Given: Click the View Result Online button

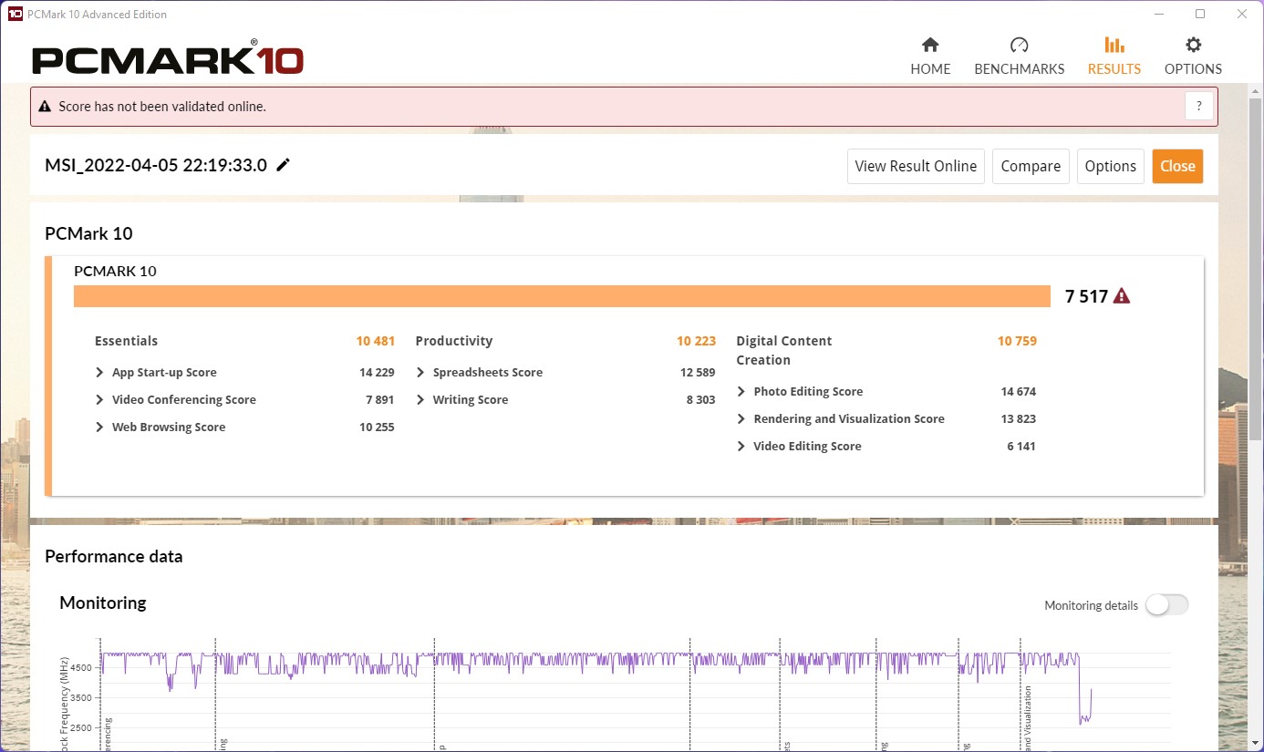Looking at the screenshot, I should (916, 166).
